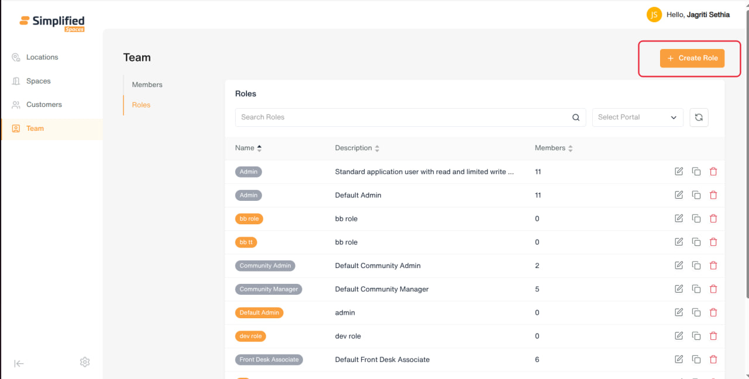Open the Select Portal dropdown
Viewport: 749px width, 379px height.
pyautogui.click(x=637, y=117)
